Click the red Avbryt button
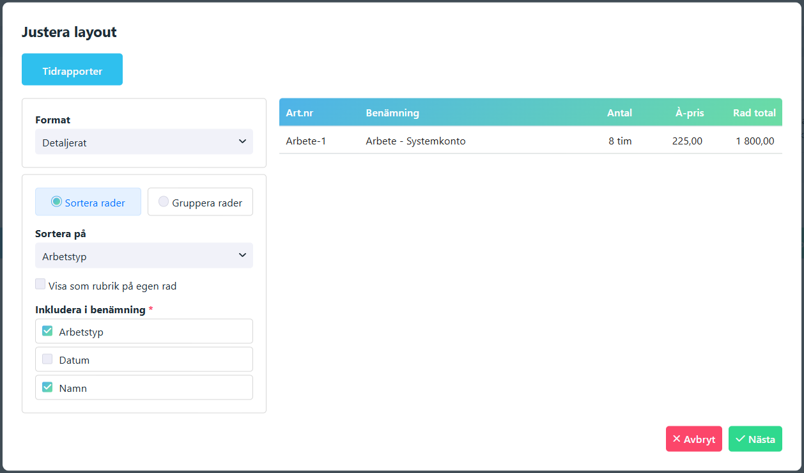804x473 pixels. pos(694,439)
